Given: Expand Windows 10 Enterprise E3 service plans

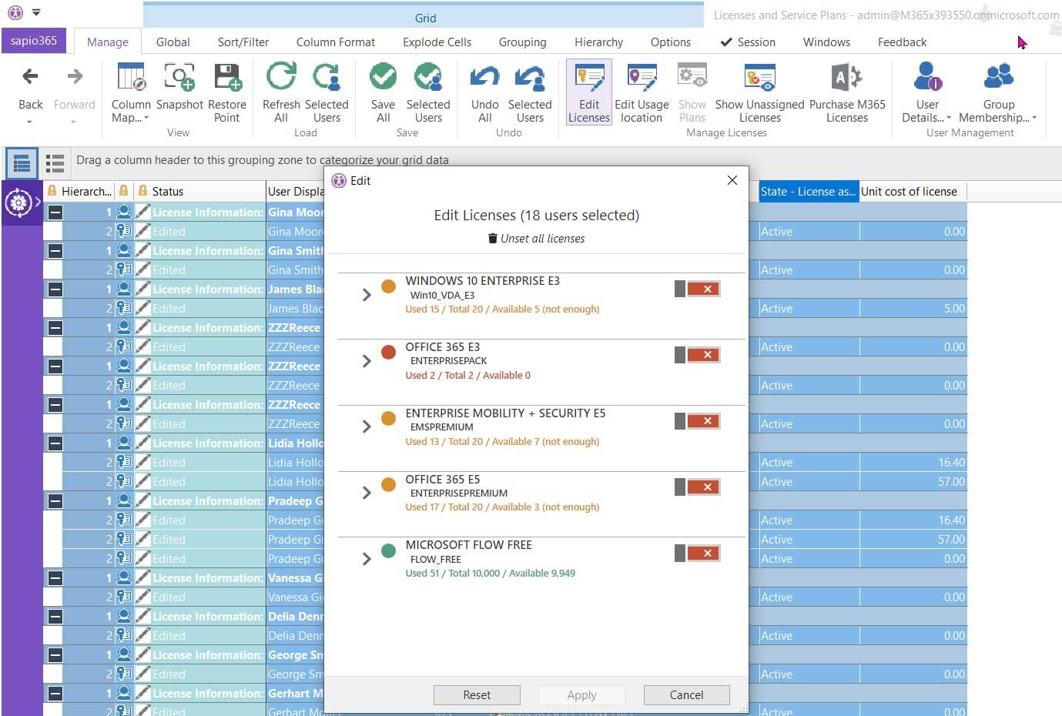Looking at the screenshot, I should pyautogui.click(x=367, y=295).
